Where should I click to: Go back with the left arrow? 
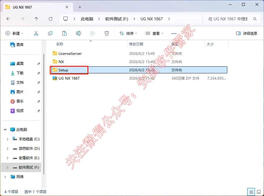coord(8,19)
